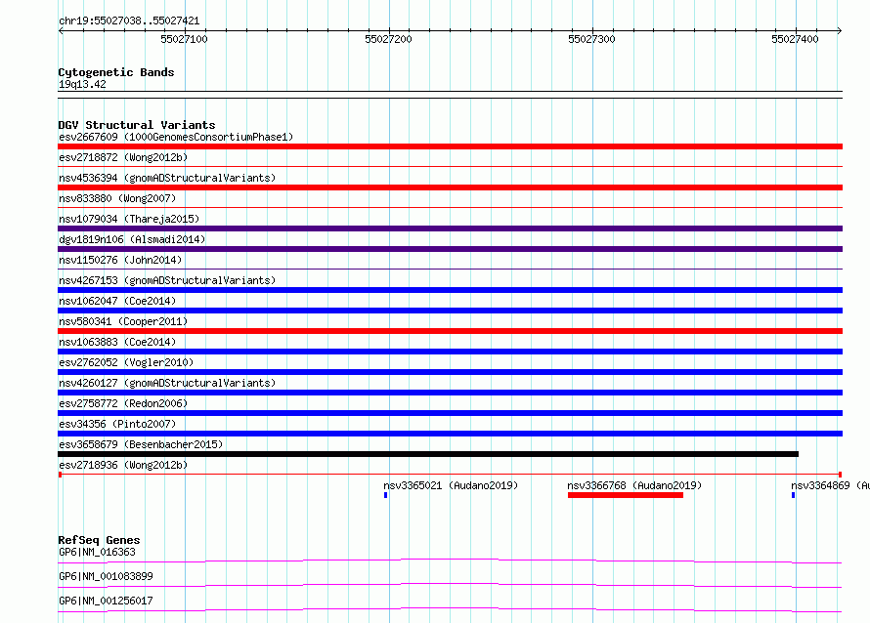The width and height of the screenshot is (870, 623).
Task: Click the red bar under esv2667609
Action: (x=450, y=146)
